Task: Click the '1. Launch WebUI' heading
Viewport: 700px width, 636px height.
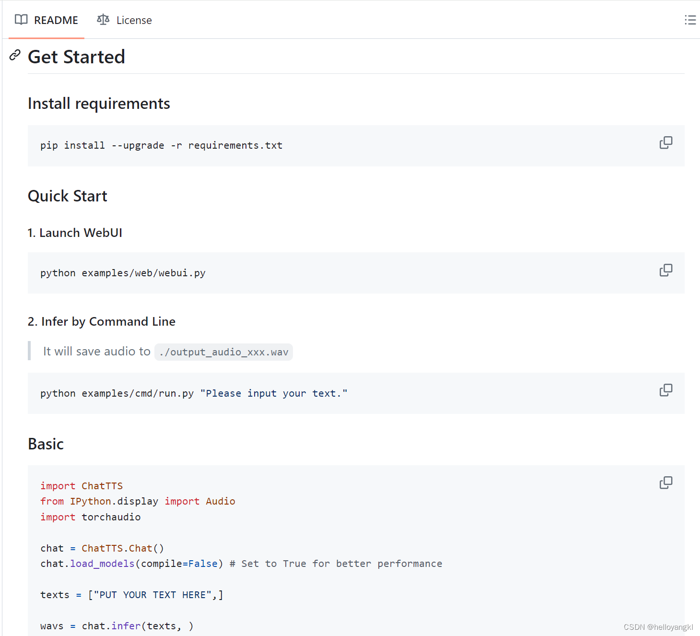Action: 75,233
